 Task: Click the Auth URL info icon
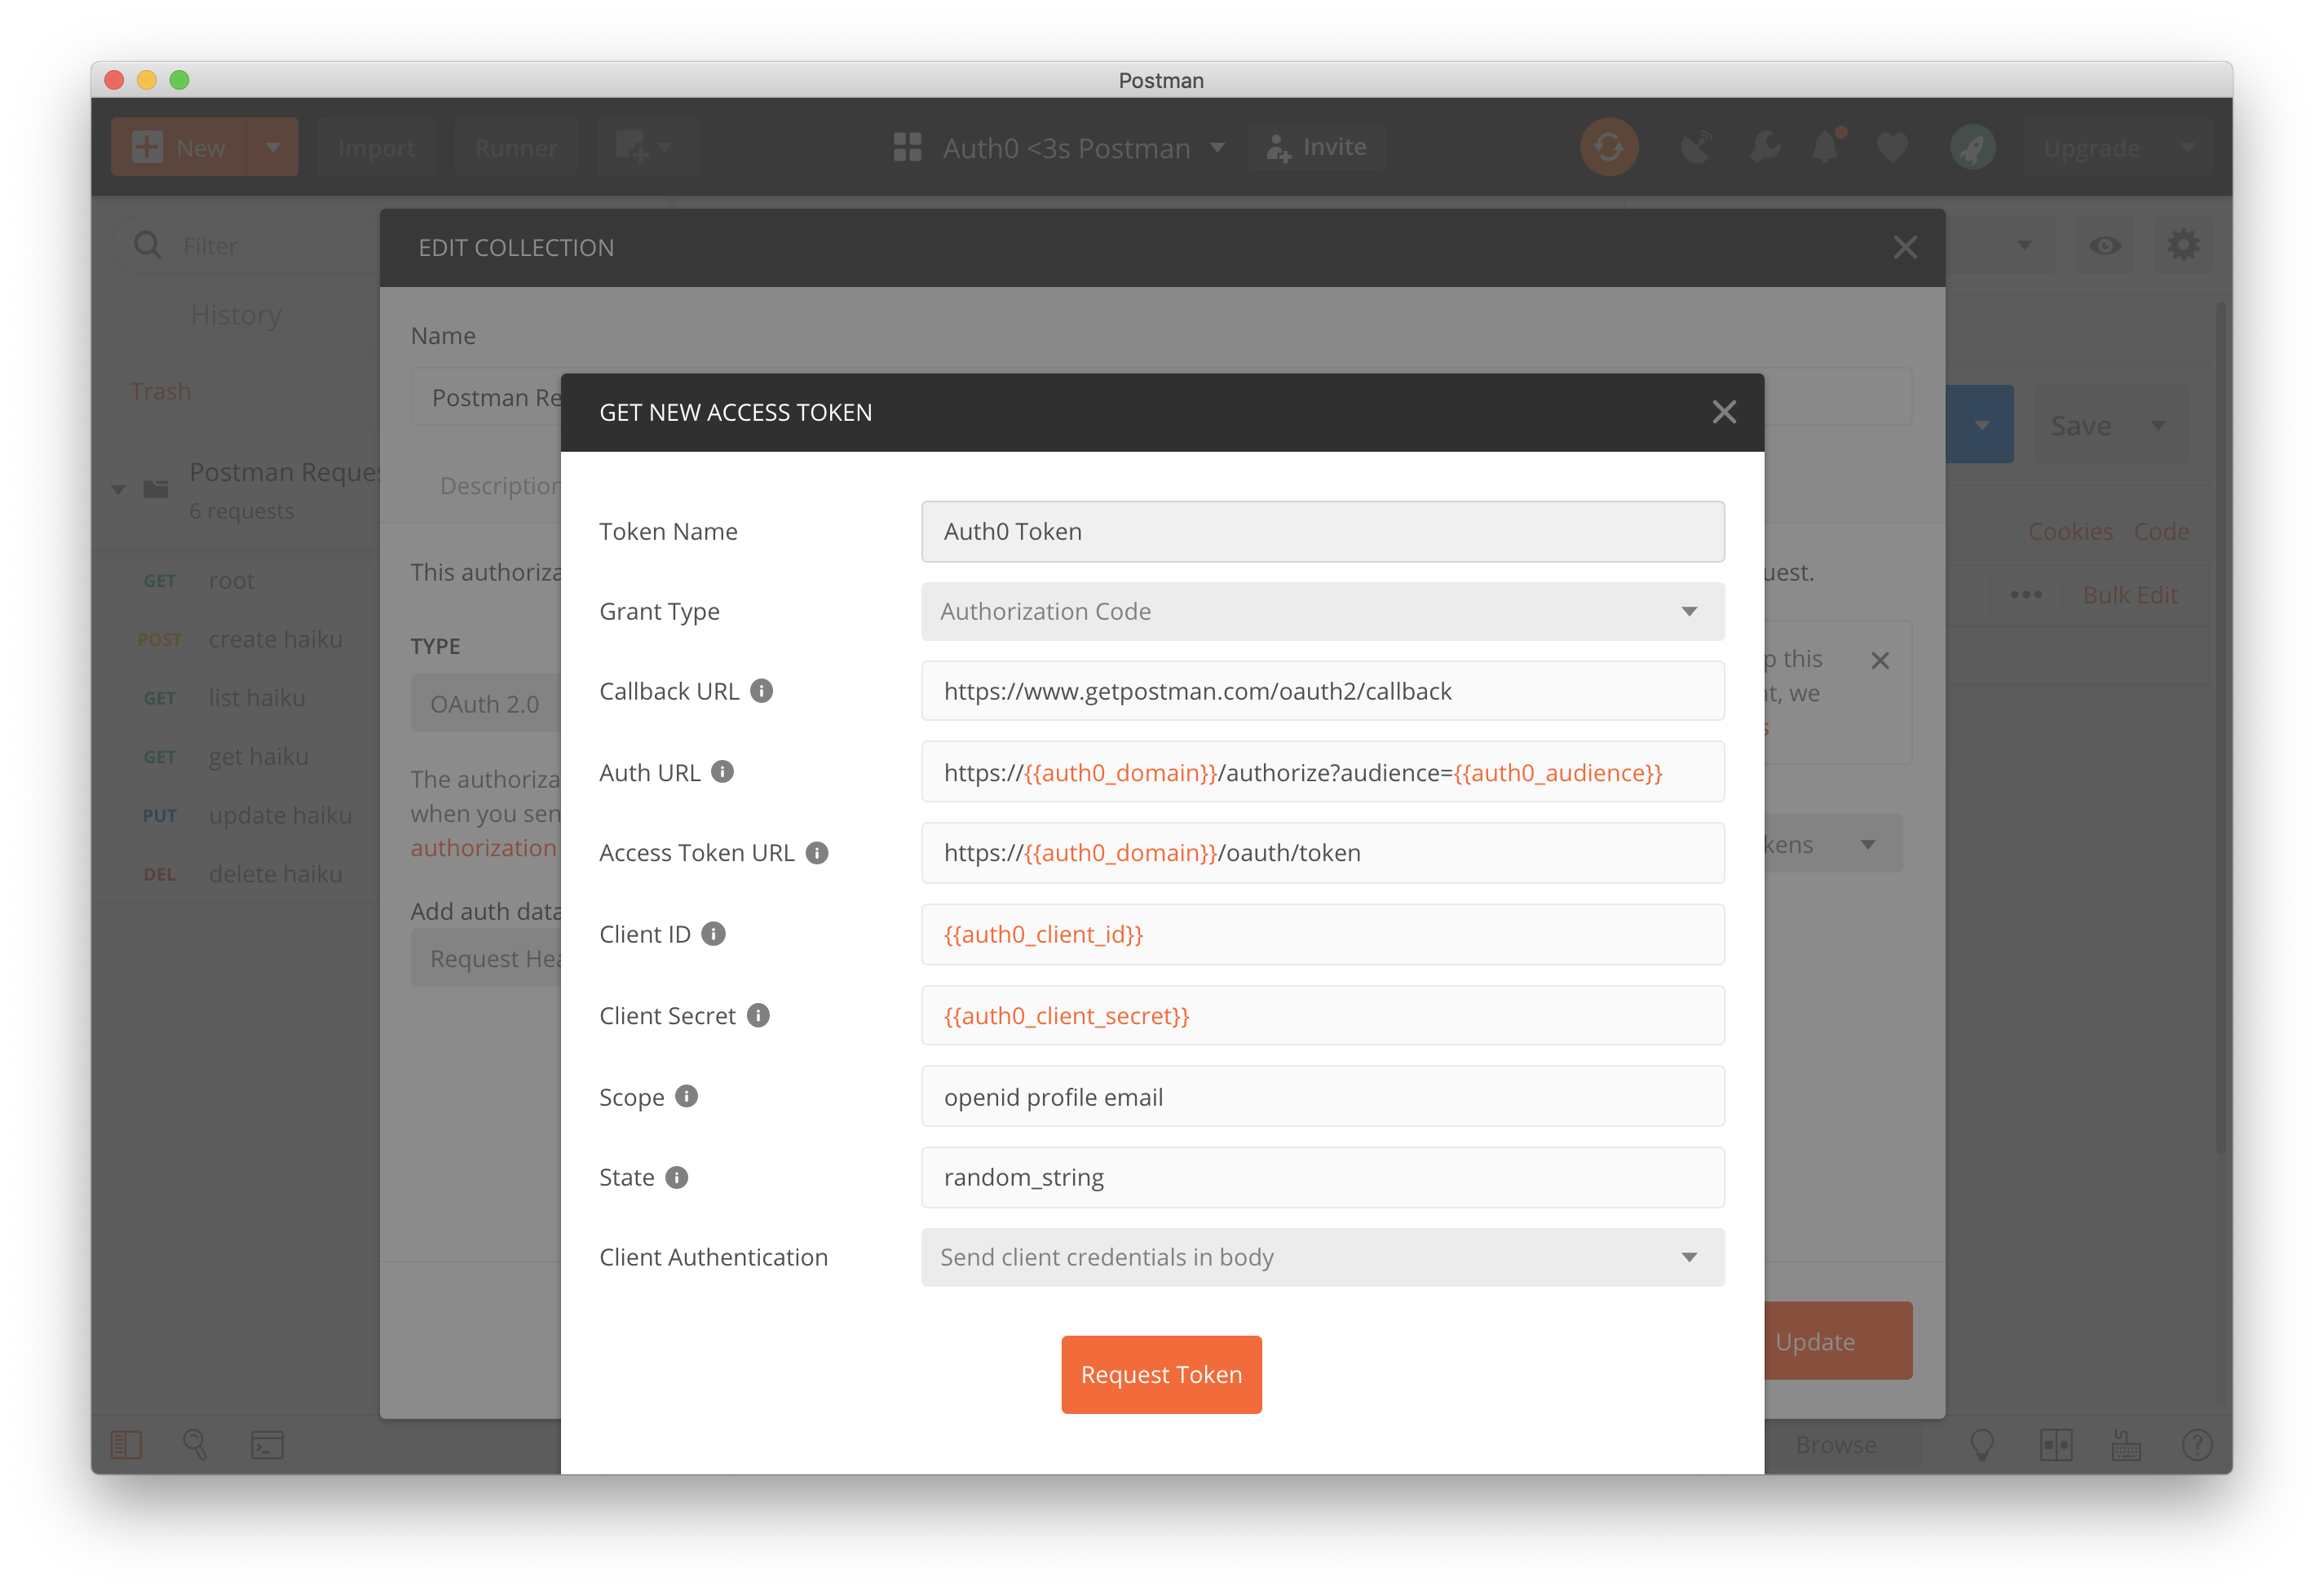pyautogui.click(x=722, y=772)
